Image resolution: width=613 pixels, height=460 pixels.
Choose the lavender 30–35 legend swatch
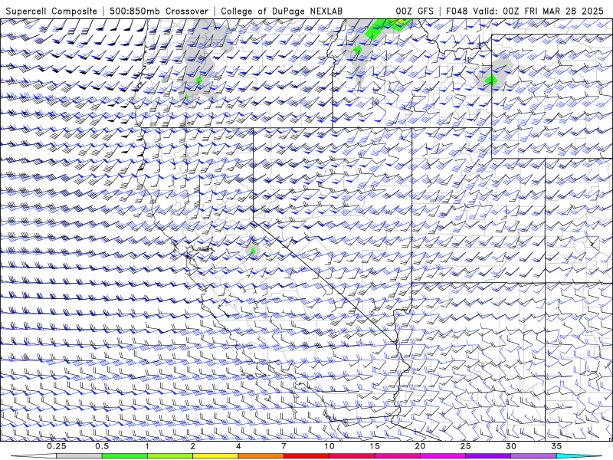coord(533,456)
